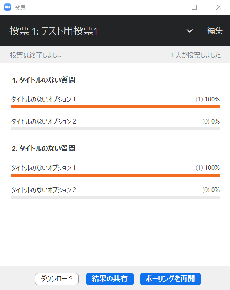Click the ダウンロード button
This screenshot has height=290, width=230.
57,279
